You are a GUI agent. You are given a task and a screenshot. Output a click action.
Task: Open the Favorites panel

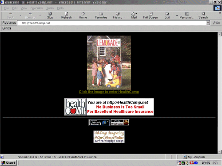101,15
